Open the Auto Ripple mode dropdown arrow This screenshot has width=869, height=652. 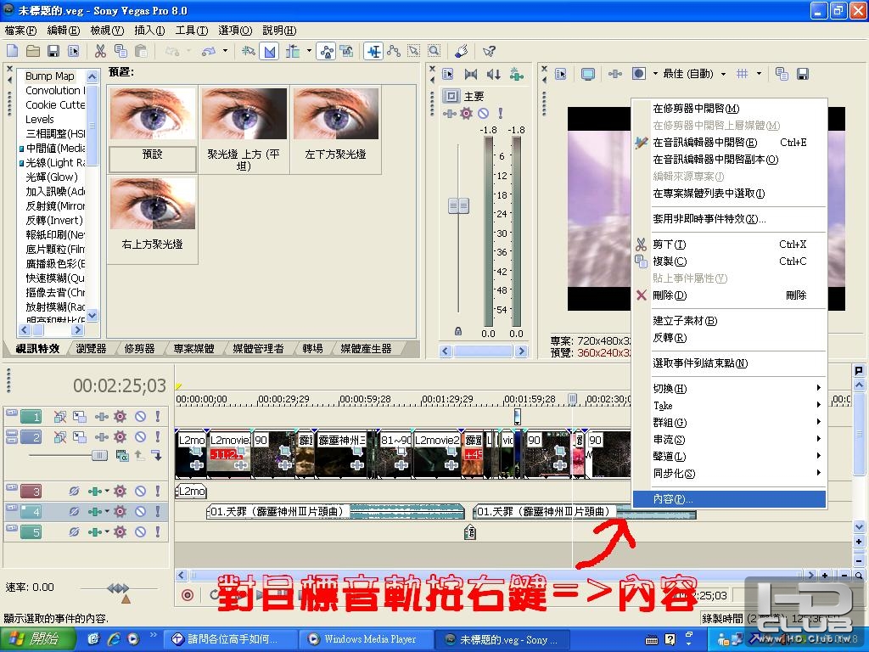click(x=309, y=51)
